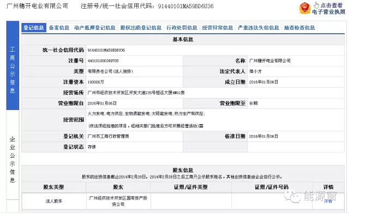366x216 pixels.
Task: Open the 抽查检查信息 tab
Action: [299, 28]
